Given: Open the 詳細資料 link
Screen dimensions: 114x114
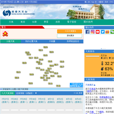Looking at the screenshot, I should 7,89.
